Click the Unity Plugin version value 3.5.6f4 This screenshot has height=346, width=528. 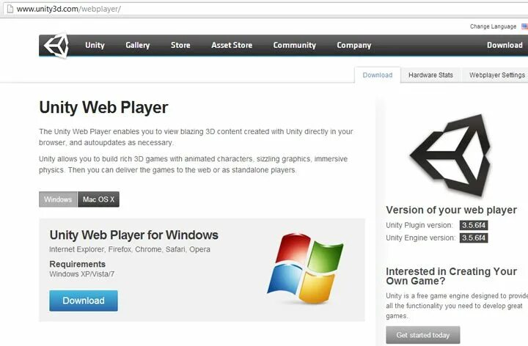coord(474,225)
